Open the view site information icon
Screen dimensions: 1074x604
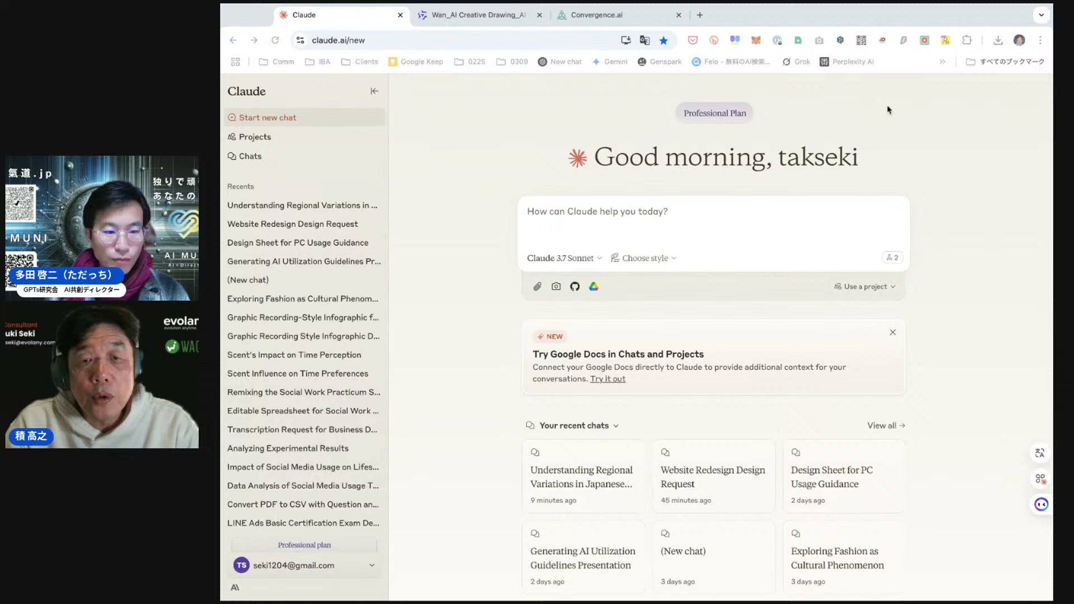[300, 40]
